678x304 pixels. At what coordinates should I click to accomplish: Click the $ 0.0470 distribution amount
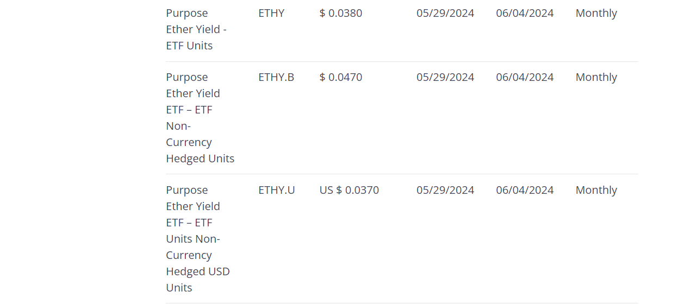(341, 77)
